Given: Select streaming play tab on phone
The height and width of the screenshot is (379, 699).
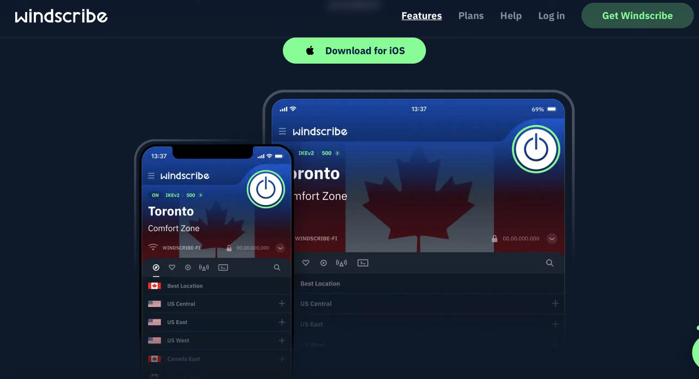Looking at the screenshot, I should point(188,268).
